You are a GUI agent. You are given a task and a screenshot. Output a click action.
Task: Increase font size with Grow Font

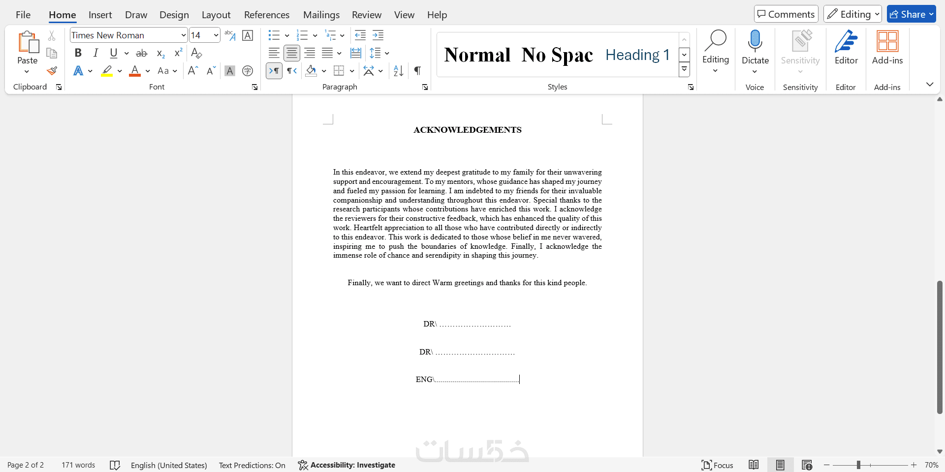(193, 71)
